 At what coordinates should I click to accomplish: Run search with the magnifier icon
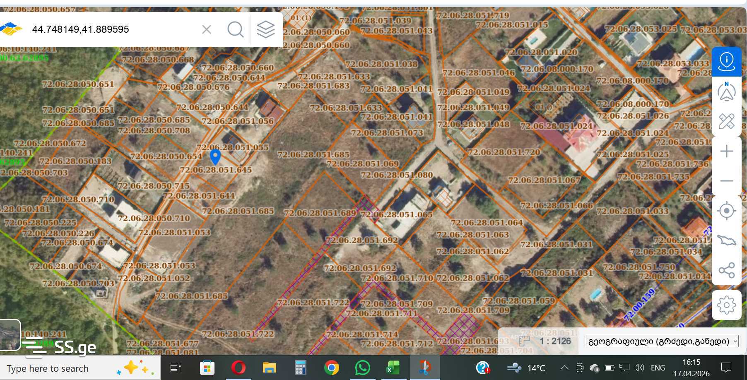pyautogui.click(x=235, y=29)
